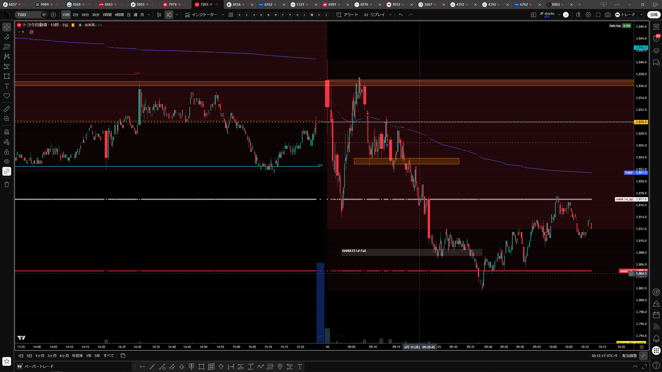The width and height of the screenshot is (662, 372).
Task: Click the fullscreen mode icon
Action: click(x=598, y=15)
